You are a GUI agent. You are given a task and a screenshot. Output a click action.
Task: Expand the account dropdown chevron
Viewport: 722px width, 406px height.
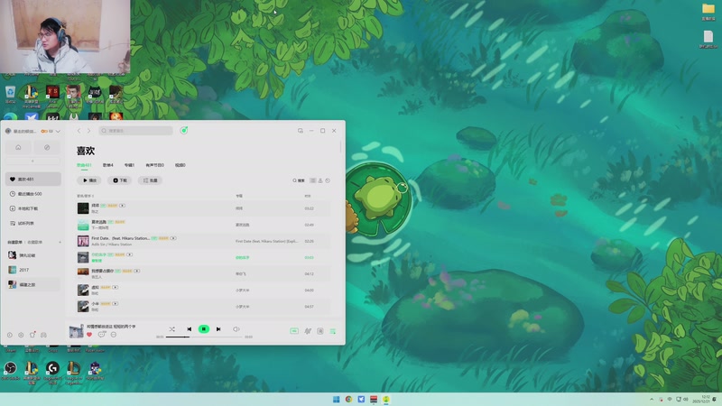coord(58,131)
